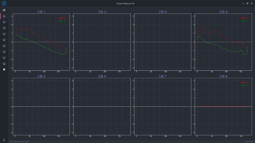The image size is (255, 143).
Task: Click the torque curve plot for station 1
Action: point(41,42)
